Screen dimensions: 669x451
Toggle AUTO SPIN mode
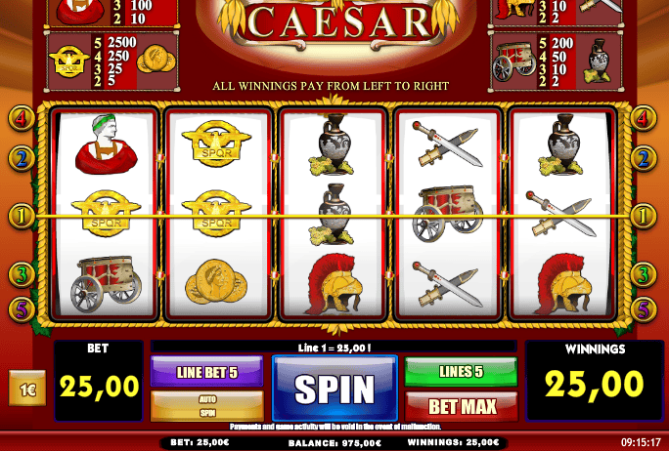coord(207,406)
